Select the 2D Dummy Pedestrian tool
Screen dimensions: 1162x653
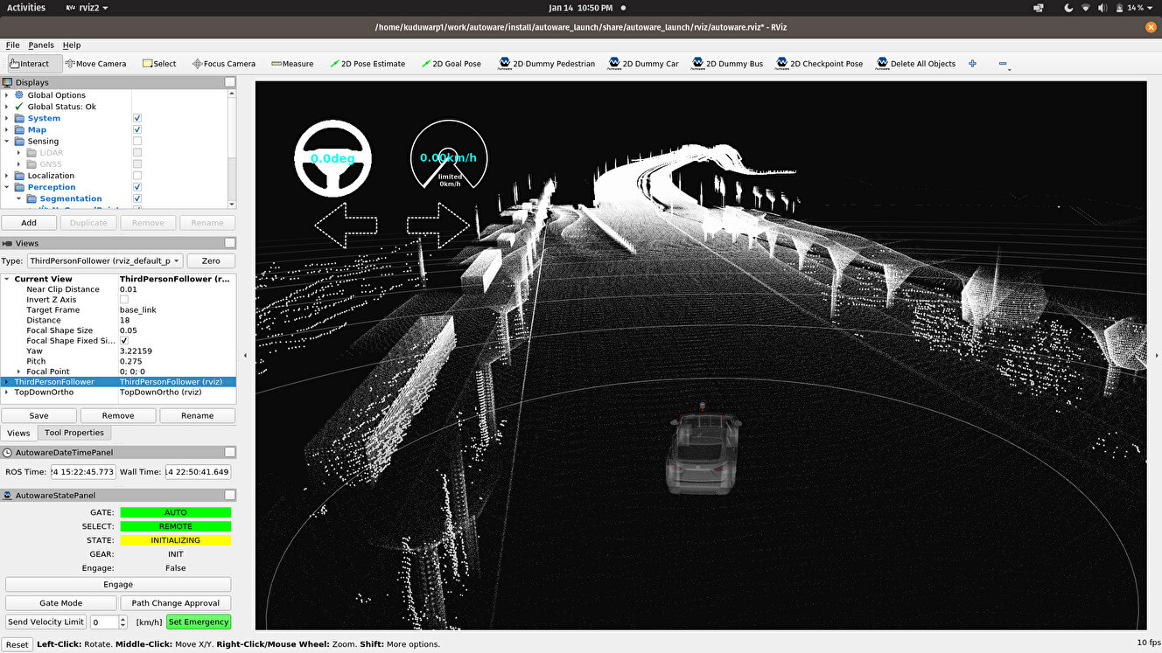click(547, 64)
